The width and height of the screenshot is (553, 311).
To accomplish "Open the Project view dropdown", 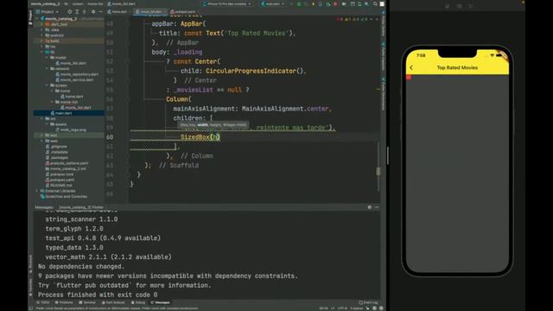I will pyautogui.click(x=48, y=11).
